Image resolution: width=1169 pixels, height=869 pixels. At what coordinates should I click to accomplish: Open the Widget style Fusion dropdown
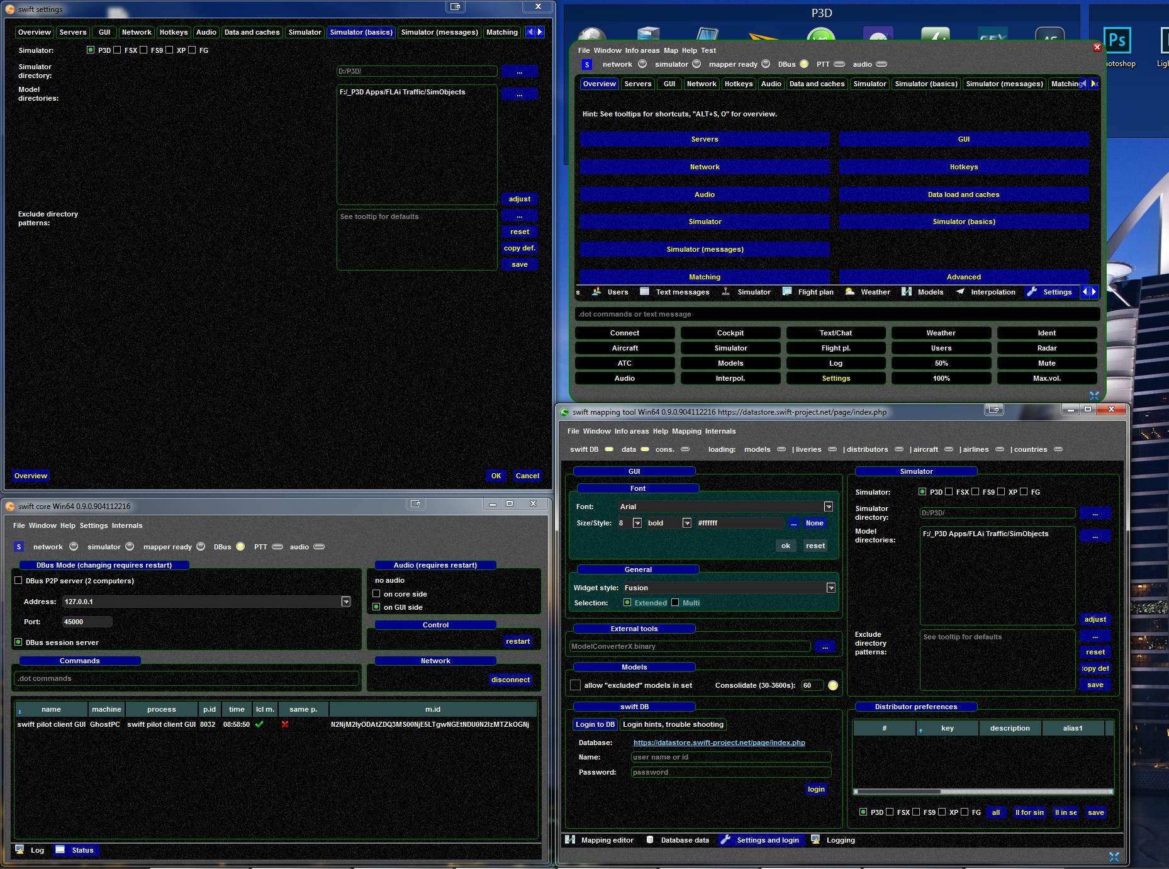(831, 588)
